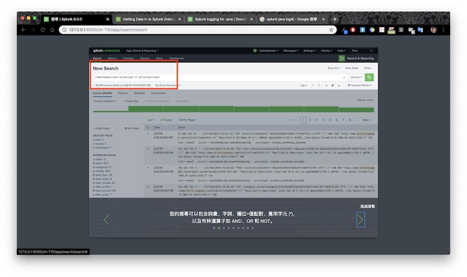The width and height of the screenshot is (467, 277).
Task: Reload the page with the refresh icon
Action: click(x=42, y=30)
